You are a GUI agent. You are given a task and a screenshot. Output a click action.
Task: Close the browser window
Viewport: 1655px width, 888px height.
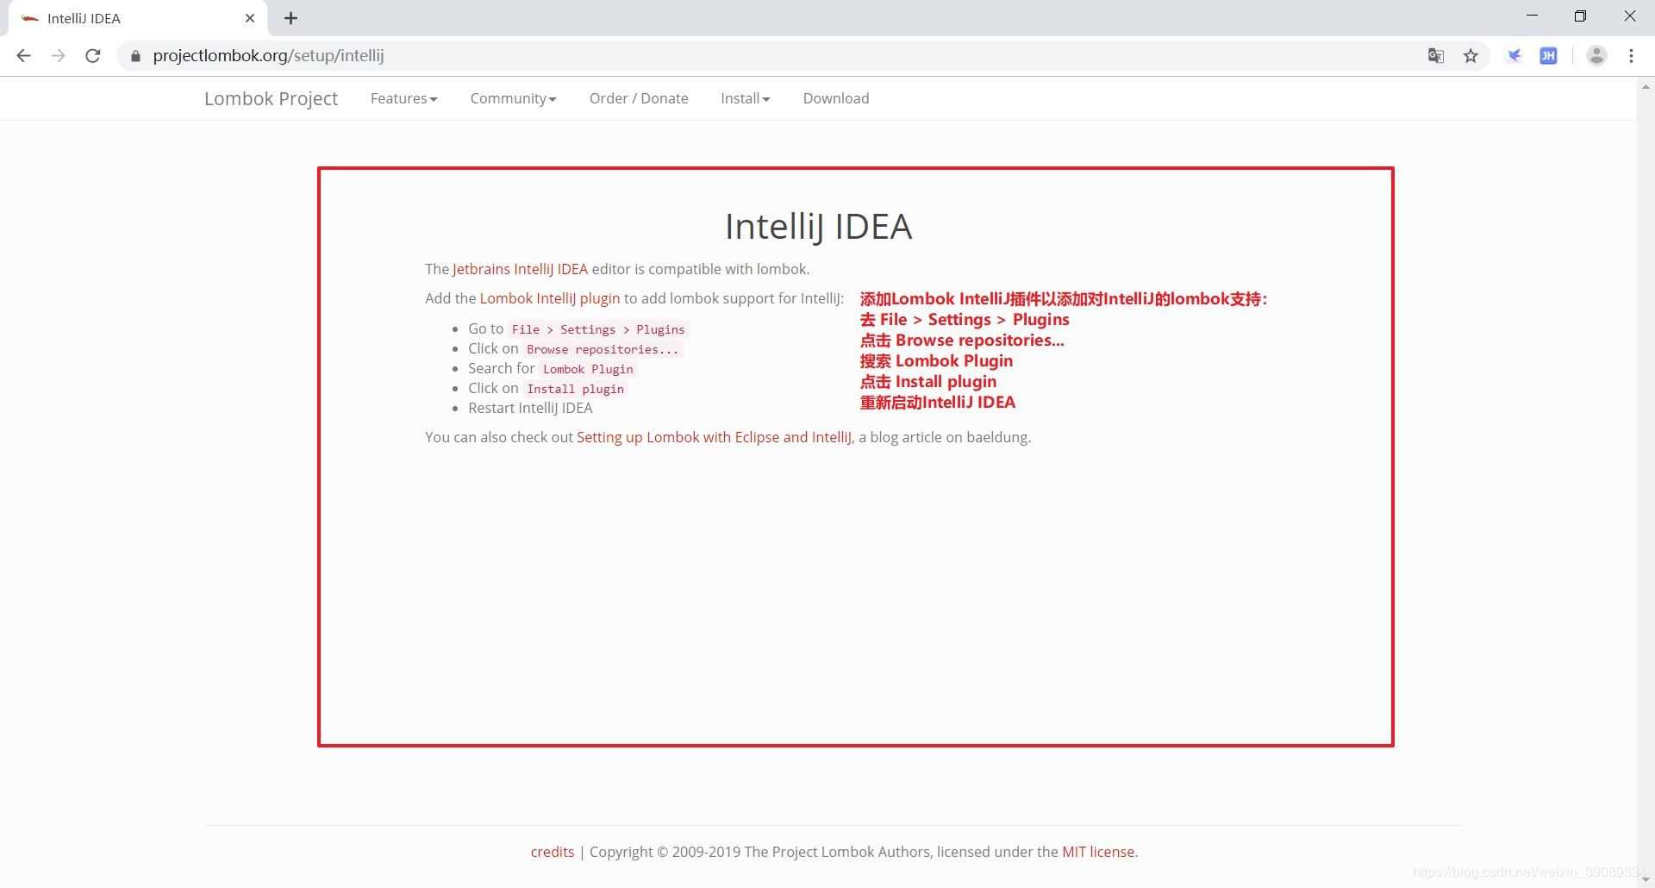1629,16
